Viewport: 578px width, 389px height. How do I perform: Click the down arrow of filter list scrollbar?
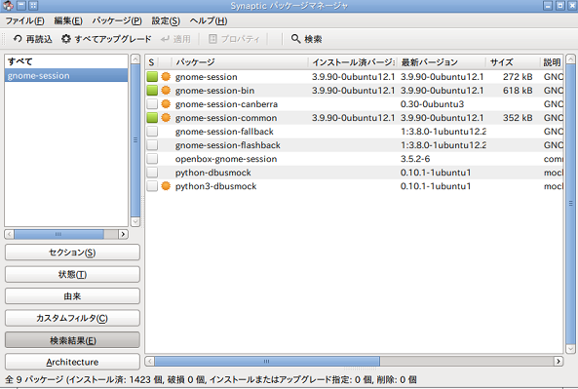tap(135, 221)
